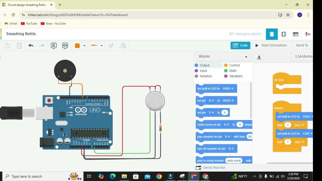The height and width of the screenshot is (181, 322).
Task: Click Windows Task View icon in taskbar
Action: (x=89, y=176)
